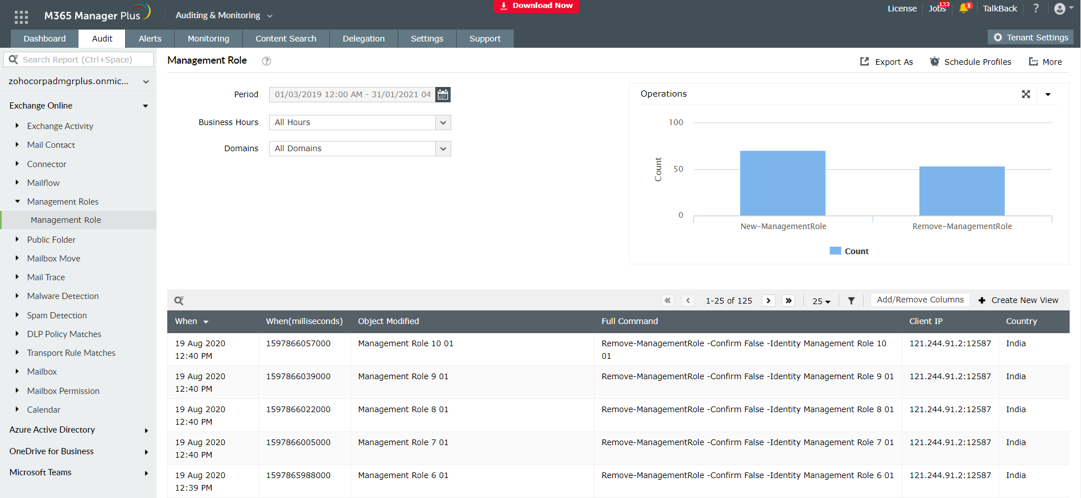Open the Domains dropdown
Image resolution: width=1081 pixels, height=498 pixels.
coord(360,148)
